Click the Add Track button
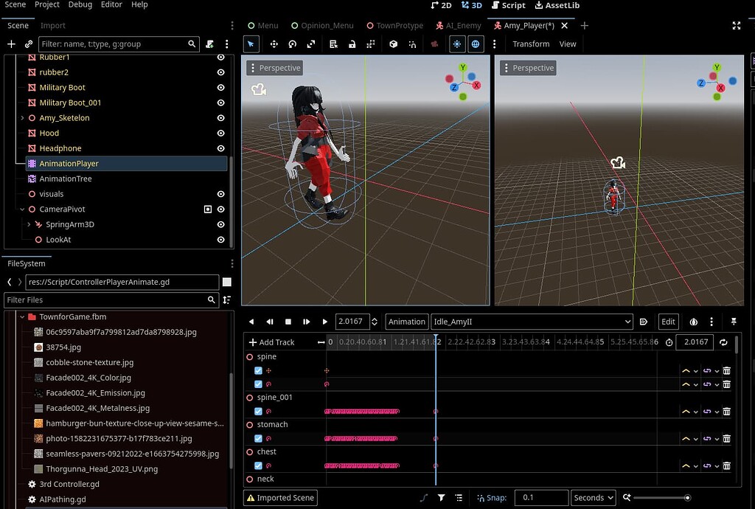This screenshot has width=755, height=509. pos(271,342)
